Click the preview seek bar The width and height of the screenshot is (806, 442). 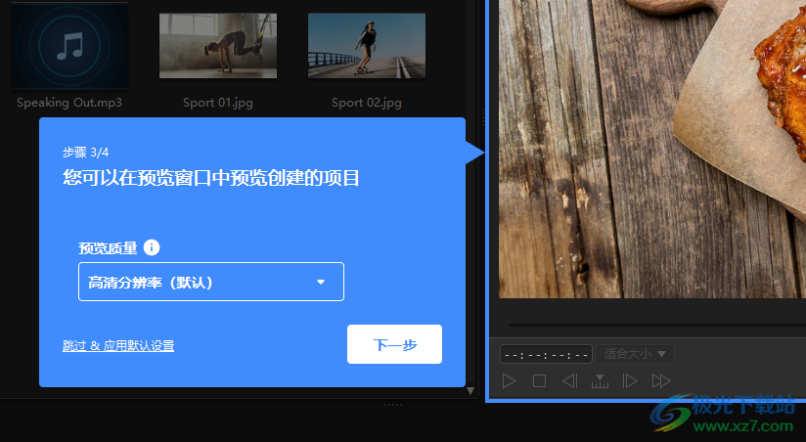657,325
